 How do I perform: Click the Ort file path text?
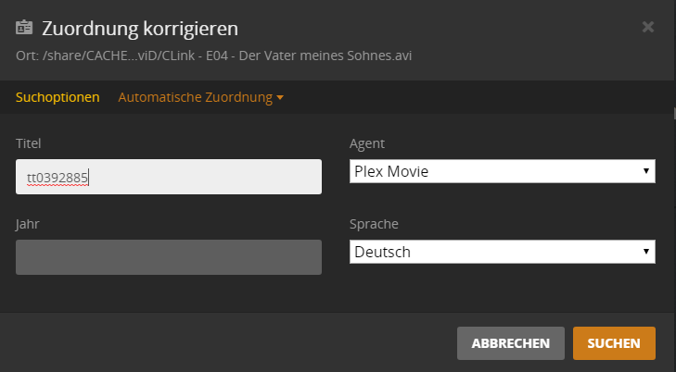[x=214, y=56]
